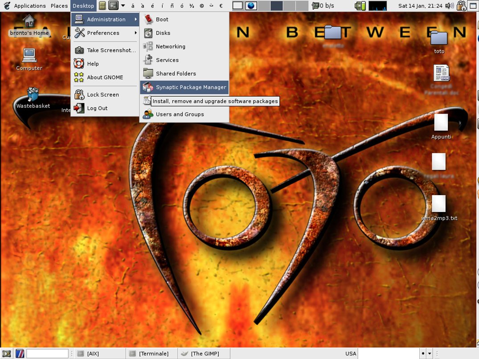Click the padlock keyring icon in the panel
Viewport: 479px width, 359px height.
click(461, 5)
